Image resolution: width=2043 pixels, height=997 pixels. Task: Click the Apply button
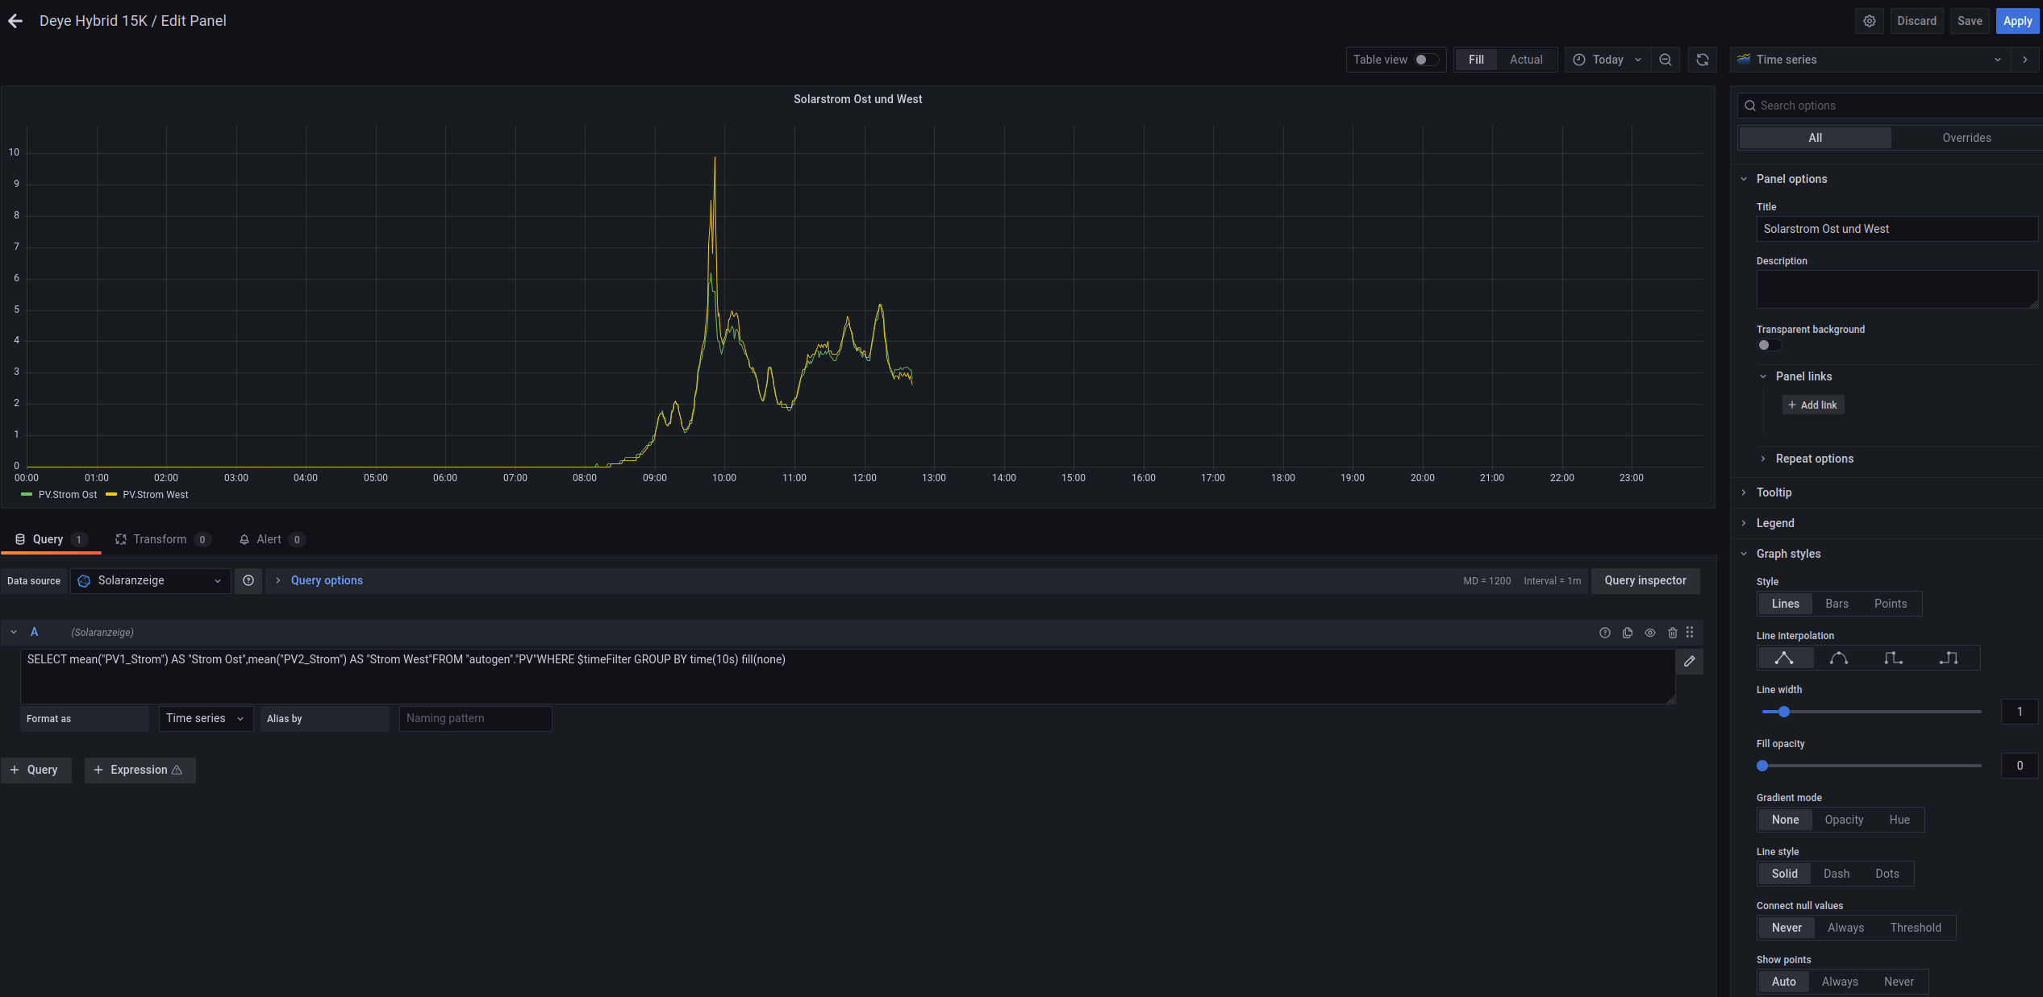tap(2016, 21)
